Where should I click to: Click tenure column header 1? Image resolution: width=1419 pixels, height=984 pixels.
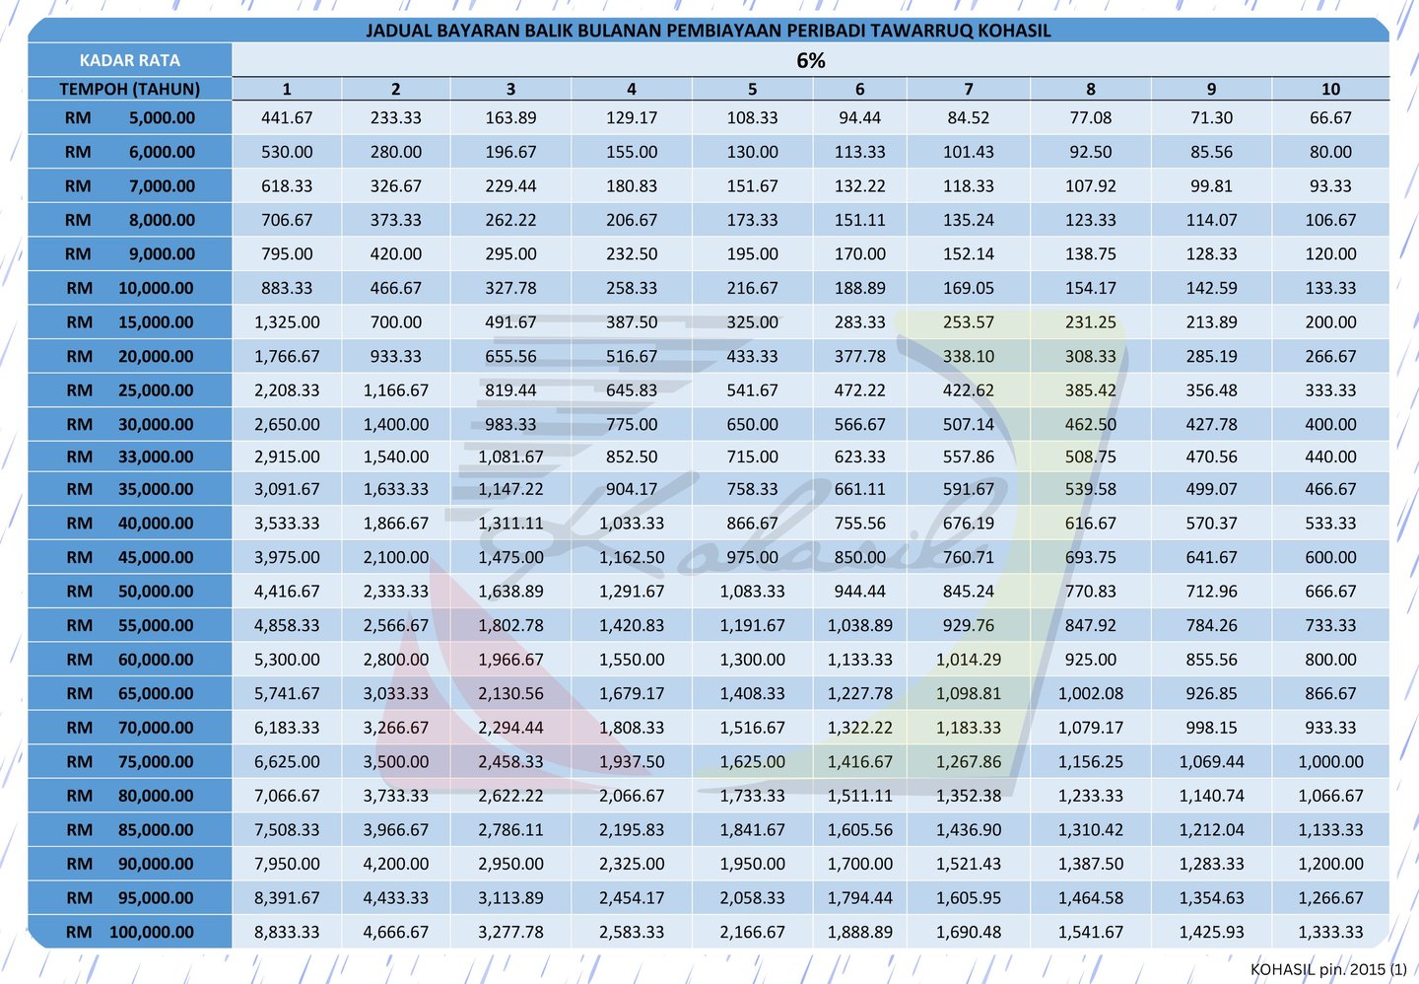287,89
